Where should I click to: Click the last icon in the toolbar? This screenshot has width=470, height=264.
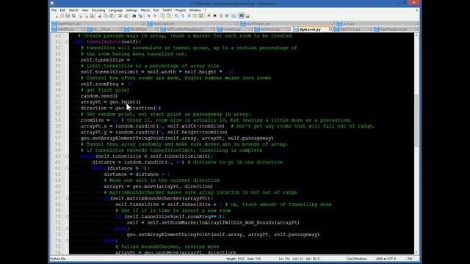pyautogui.click(x=247, y=15)
